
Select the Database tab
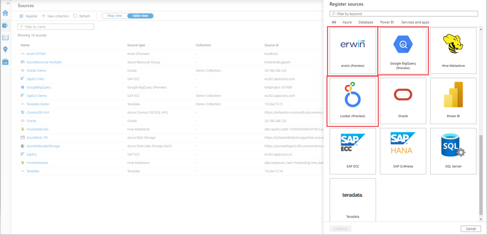point(366,22)
